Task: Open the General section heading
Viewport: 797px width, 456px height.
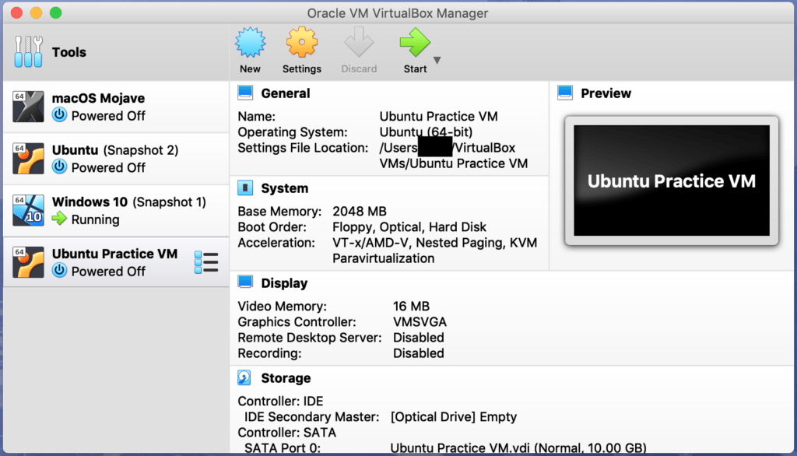Action: click(x=285, y=93)
